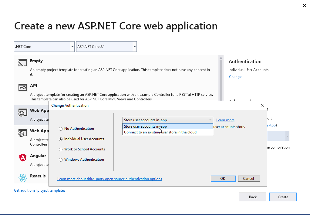Viewport: 310px width, 215px height.
Task: Select Windows Authentication radio button
Action: point(61,160)
